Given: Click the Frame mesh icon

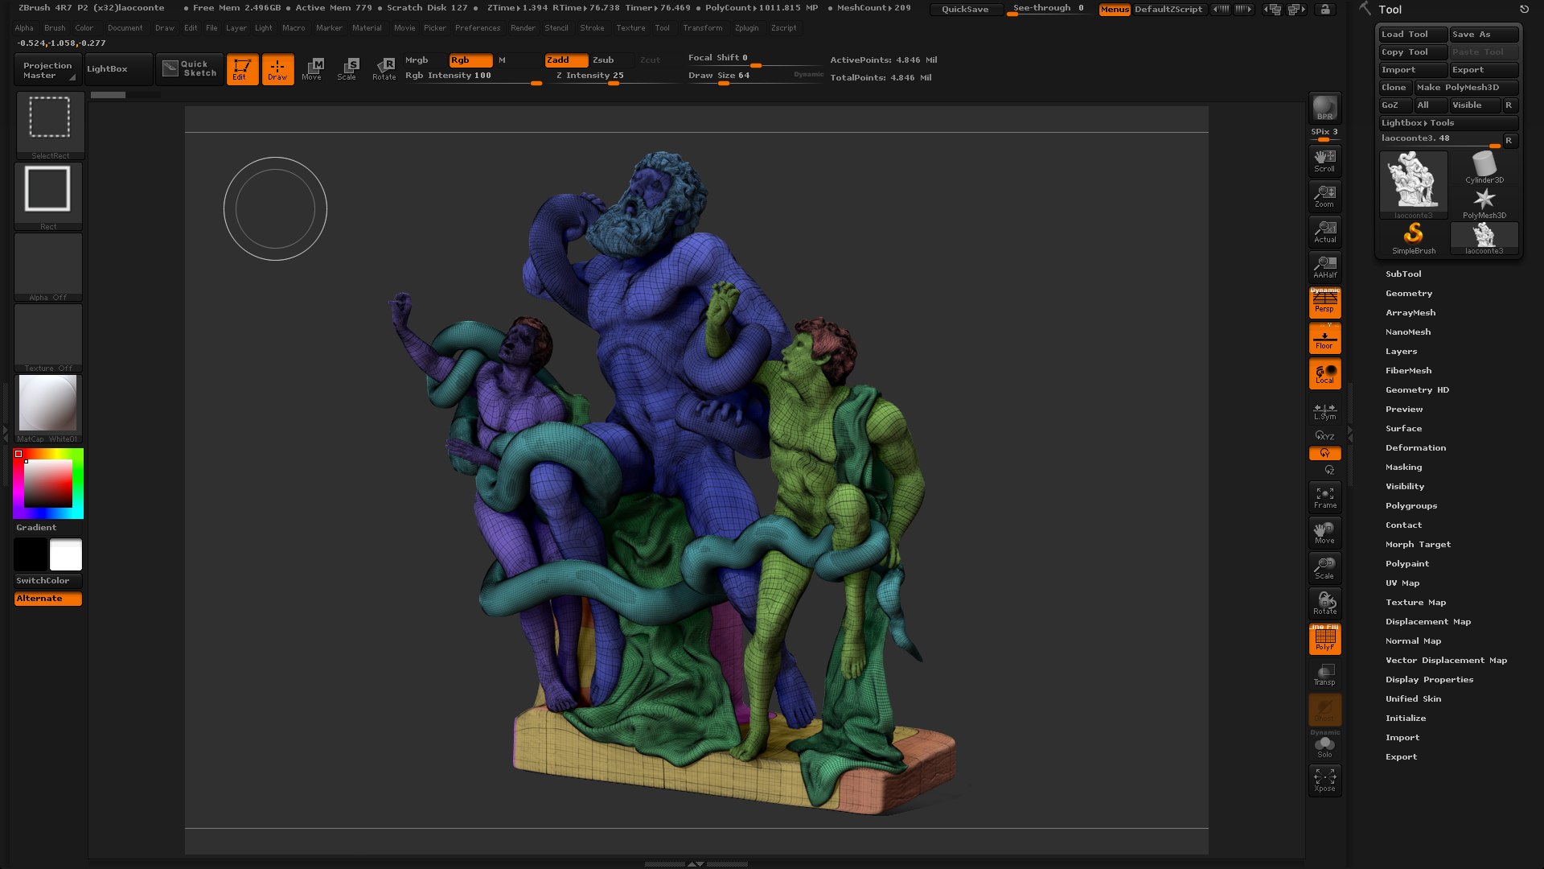Looking at the screenshot, I should pos(1324,496).
